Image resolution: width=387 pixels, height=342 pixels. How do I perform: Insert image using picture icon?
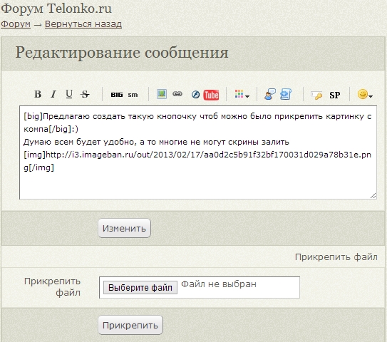click(x=162, y=94)
